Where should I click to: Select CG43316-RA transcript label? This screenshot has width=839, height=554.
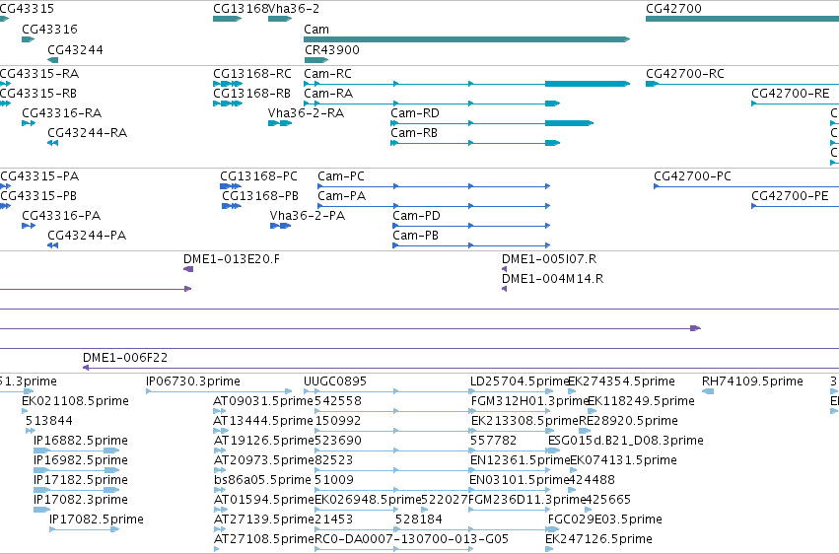(61, 112)
